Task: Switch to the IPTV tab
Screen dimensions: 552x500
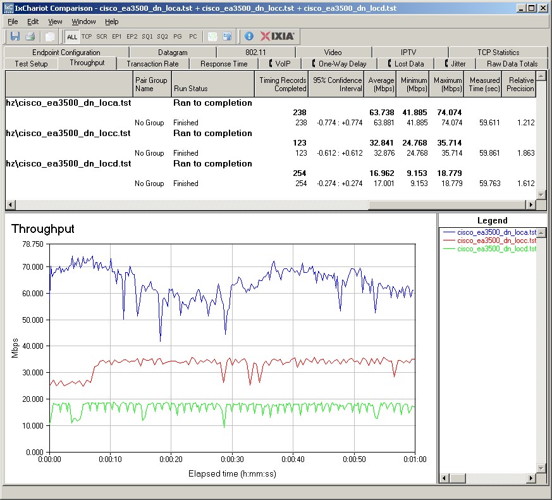Action: [408, 52]
